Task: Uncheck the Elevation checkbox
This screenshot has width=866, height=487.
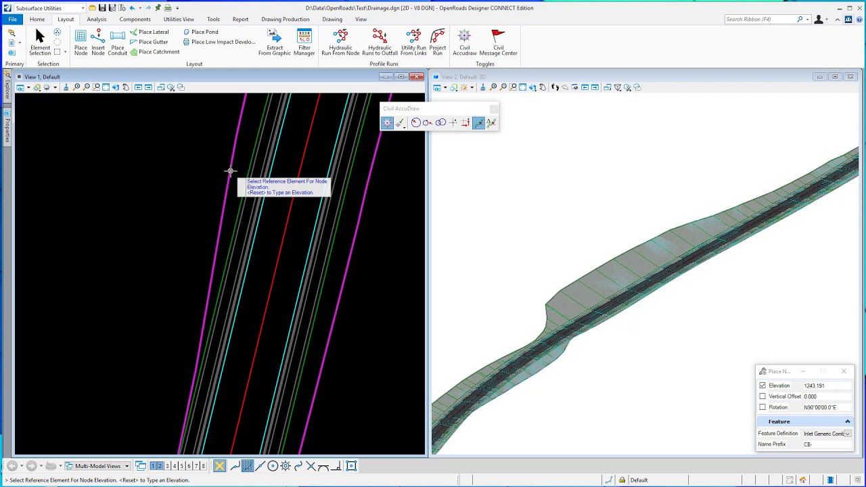Action: (x=762, y=386)
